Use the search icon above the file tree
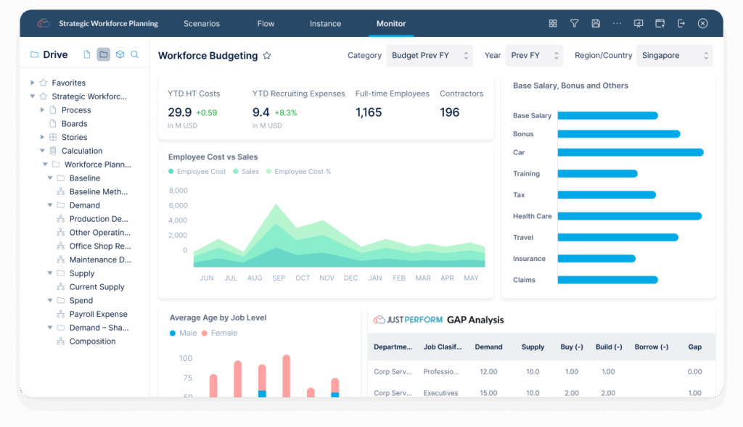 (x=135, y=54)
